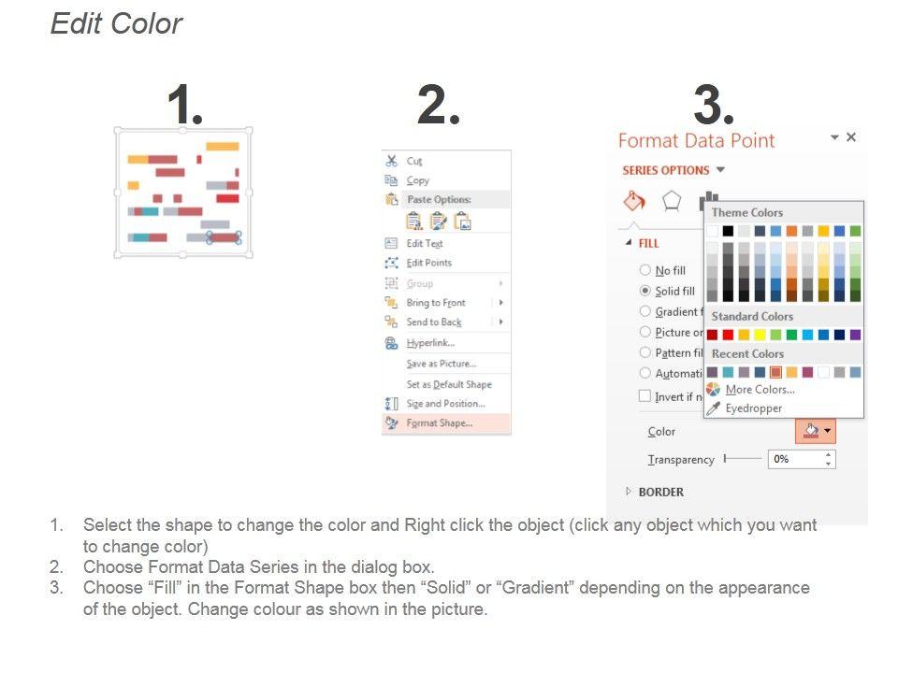Click the More Colors wheel icon
Image resolution: width=898 pixels, height=673 pixels.
[x=714, y=389]
